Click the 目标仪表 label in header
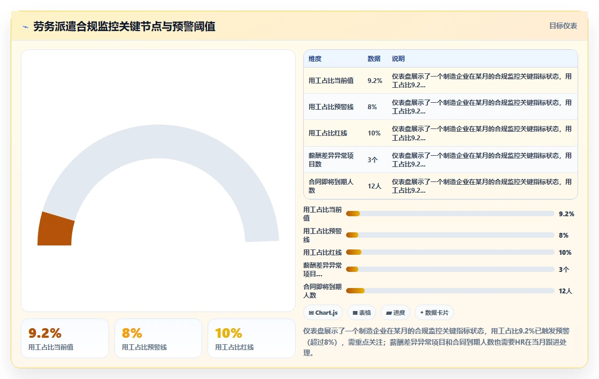The image size is (599, 379). point(563,26)
